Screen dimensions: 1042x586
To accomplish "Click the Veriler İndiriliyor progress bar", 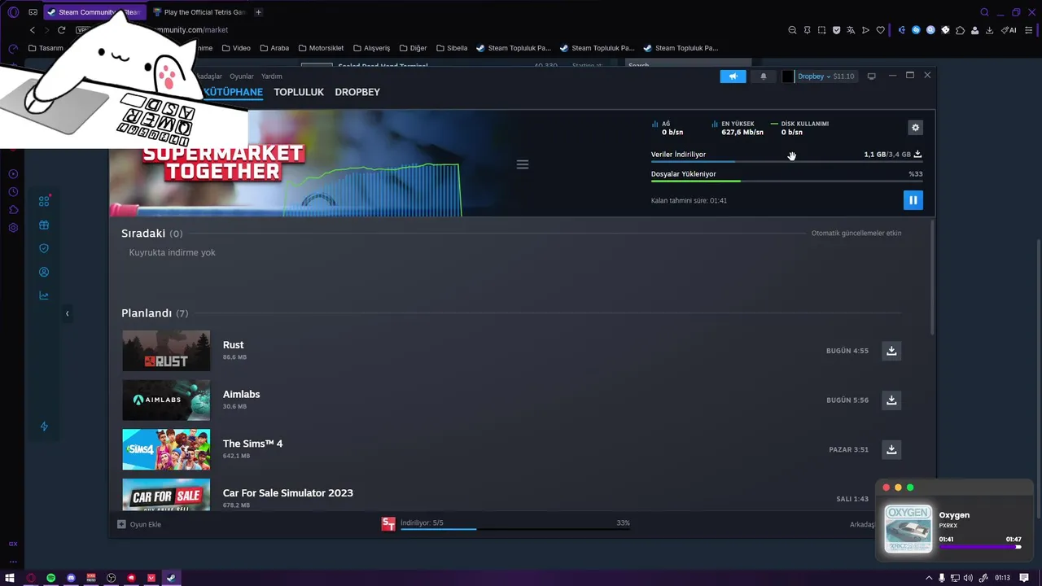I will 786,162.
